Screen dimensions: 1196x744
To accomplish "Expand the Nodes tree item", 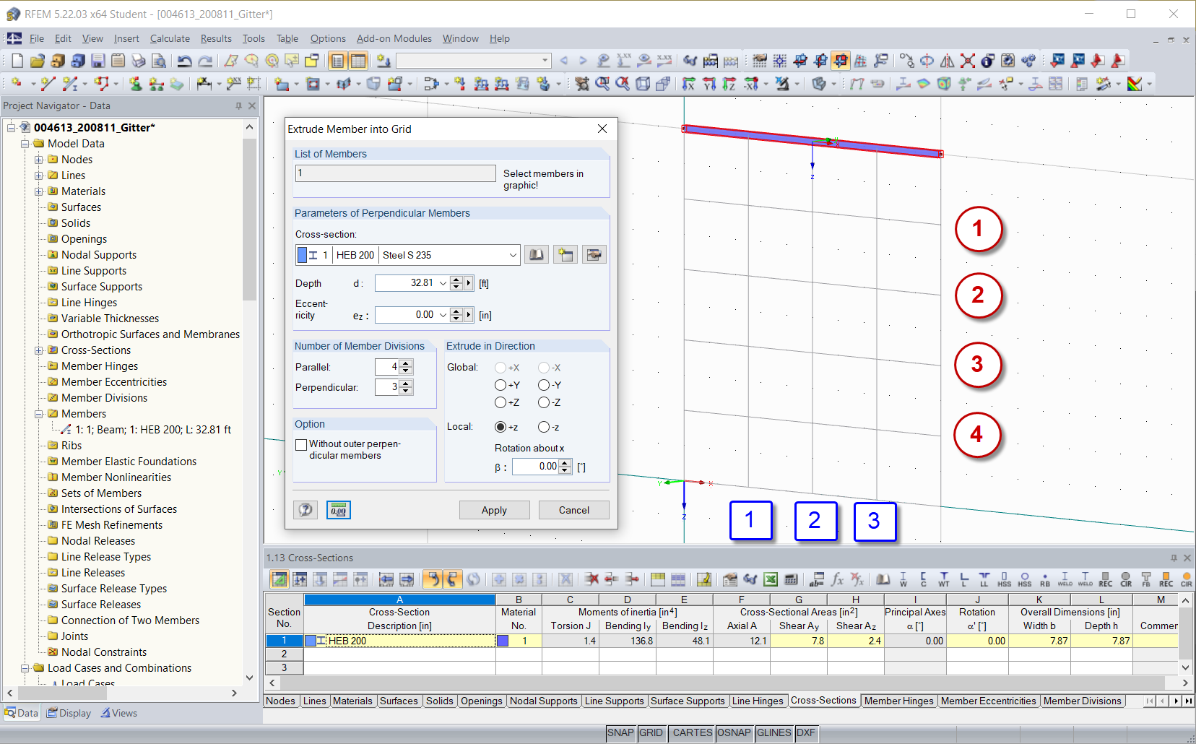I will coord(40,159).
